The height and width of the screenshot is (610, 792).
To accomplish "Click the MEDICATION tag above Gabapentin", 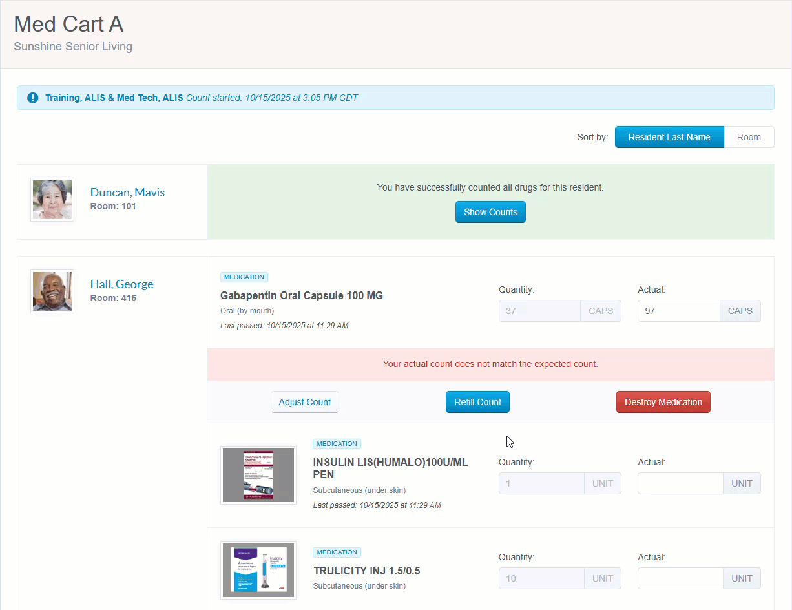I will point(244,277).
